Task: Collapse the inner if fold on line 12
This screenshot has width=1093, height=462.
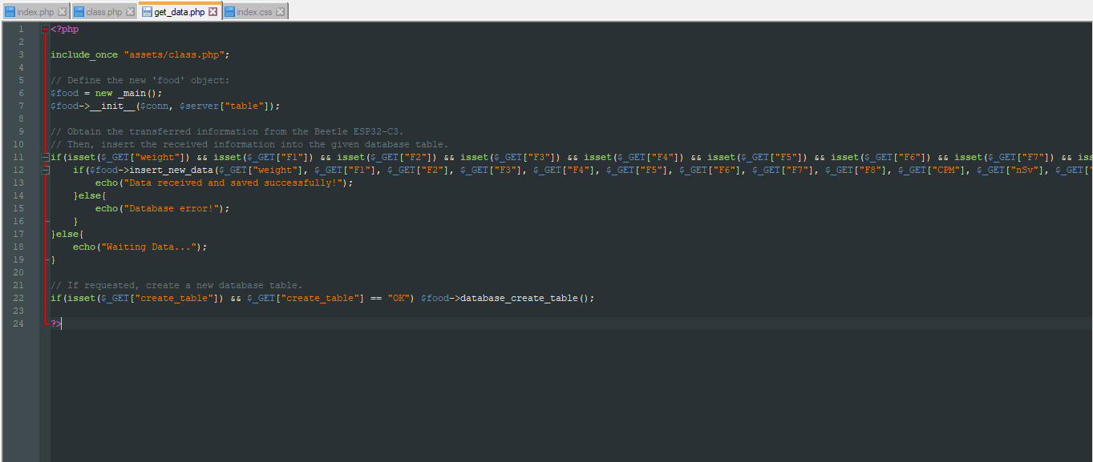Action: coord(45,170)
